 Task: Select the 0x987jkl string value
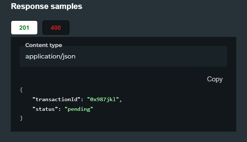click(103, 99)
